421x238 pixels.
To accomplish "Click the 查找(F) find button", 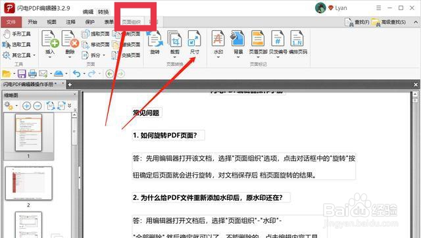I will tap(357, 22).
